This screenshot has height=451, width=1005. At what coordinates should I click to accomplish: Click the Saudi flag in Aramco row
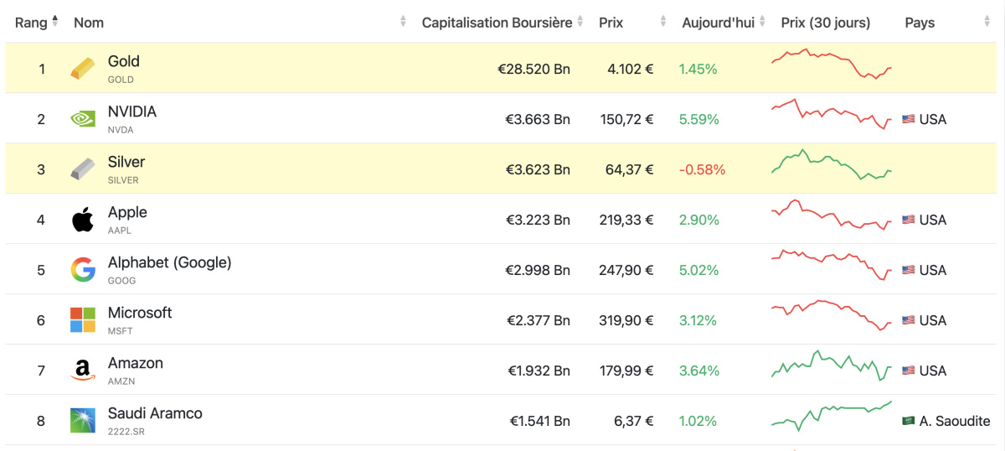pos(908,421)
